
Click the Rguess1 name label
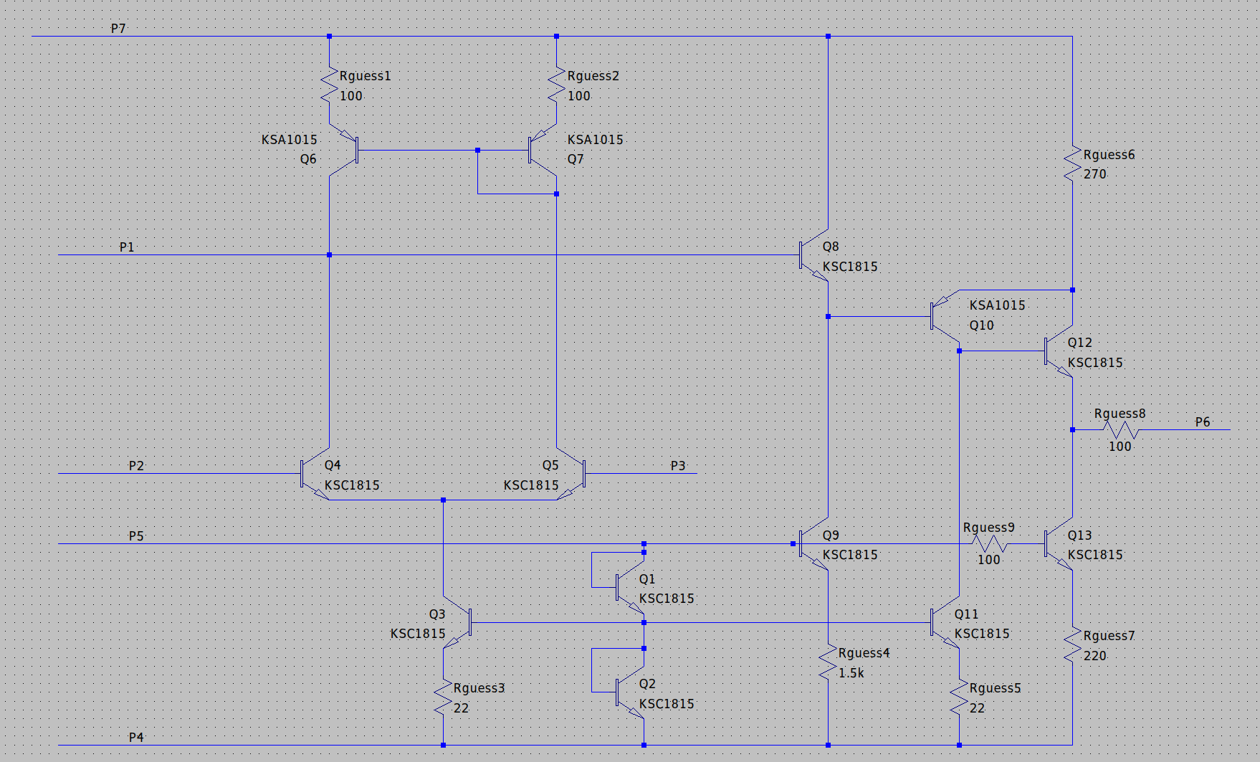coord(365,76)
